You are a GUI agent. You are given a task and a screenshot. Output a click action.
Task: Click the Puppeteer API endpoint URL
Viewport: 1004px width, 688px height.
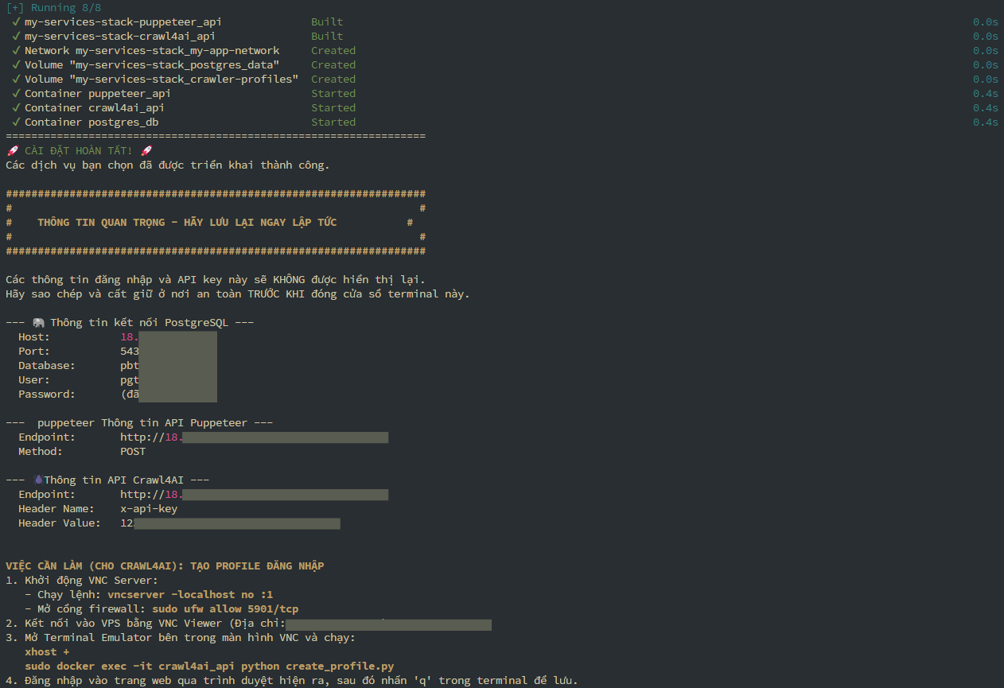pyautogui.click(x=254, y=437)
